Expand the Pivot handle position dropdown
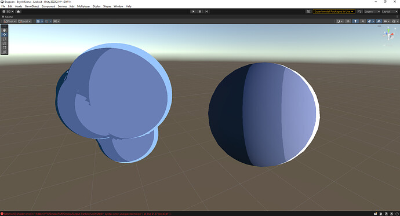 tap(10, 21)
